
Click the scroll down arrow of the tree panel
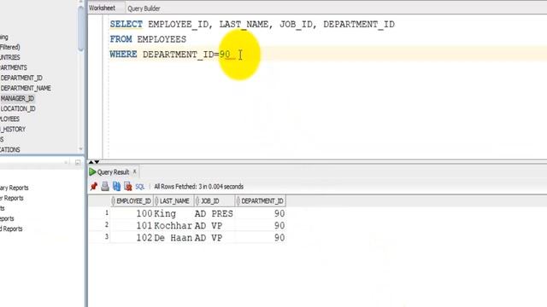(x=80, y=149)
